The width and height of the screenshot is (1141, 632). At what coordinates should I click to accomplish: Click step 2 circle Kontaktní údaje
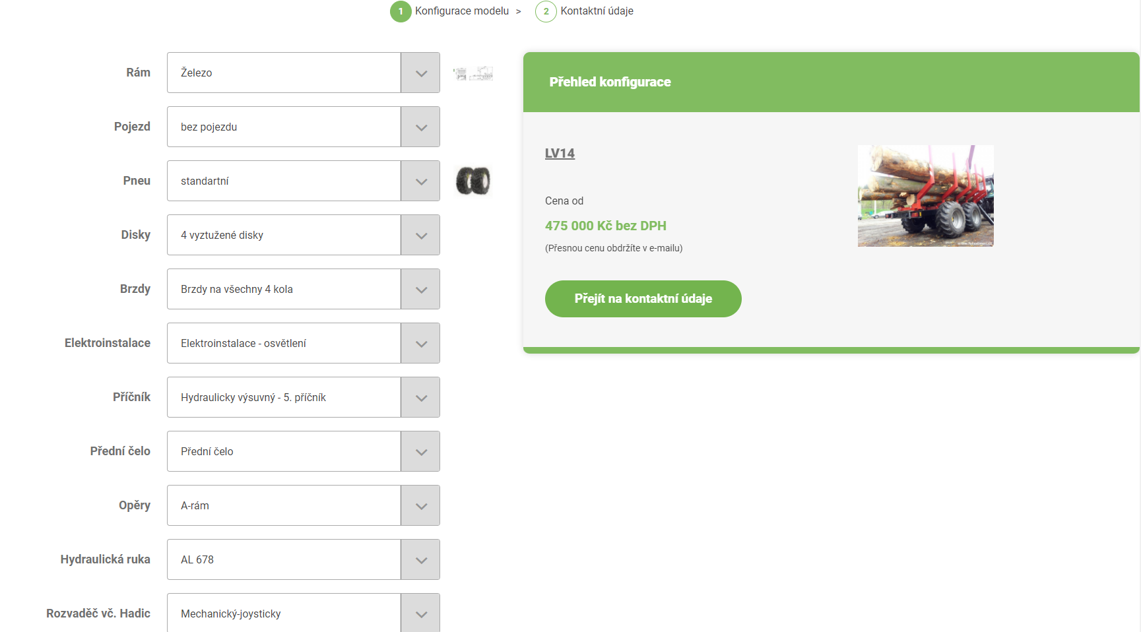click(x=546, y=11)
